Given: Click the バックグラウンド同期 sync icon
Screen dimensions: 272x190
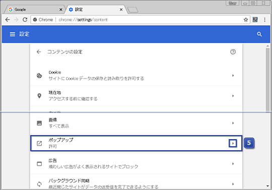Looking at the screenshot, I should click(x=39, y=184).
